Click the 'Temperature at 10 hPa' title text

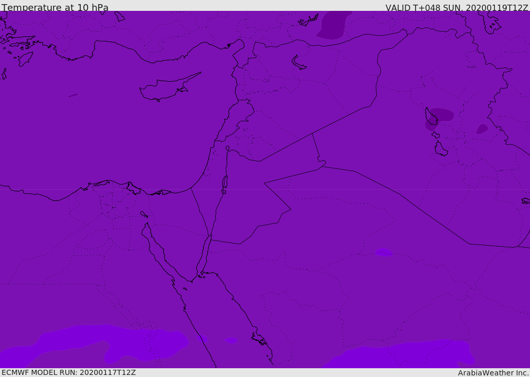click(x=55, y=7)
